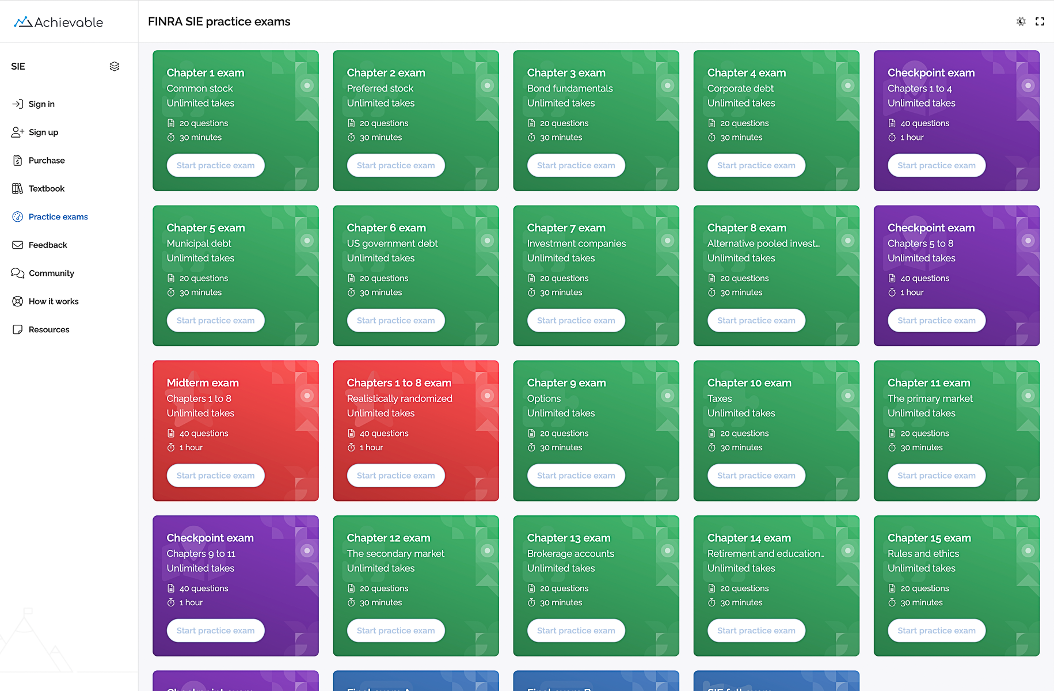
Task: Start Chapter 9 Options practice exam
Action: click(576, 476)
